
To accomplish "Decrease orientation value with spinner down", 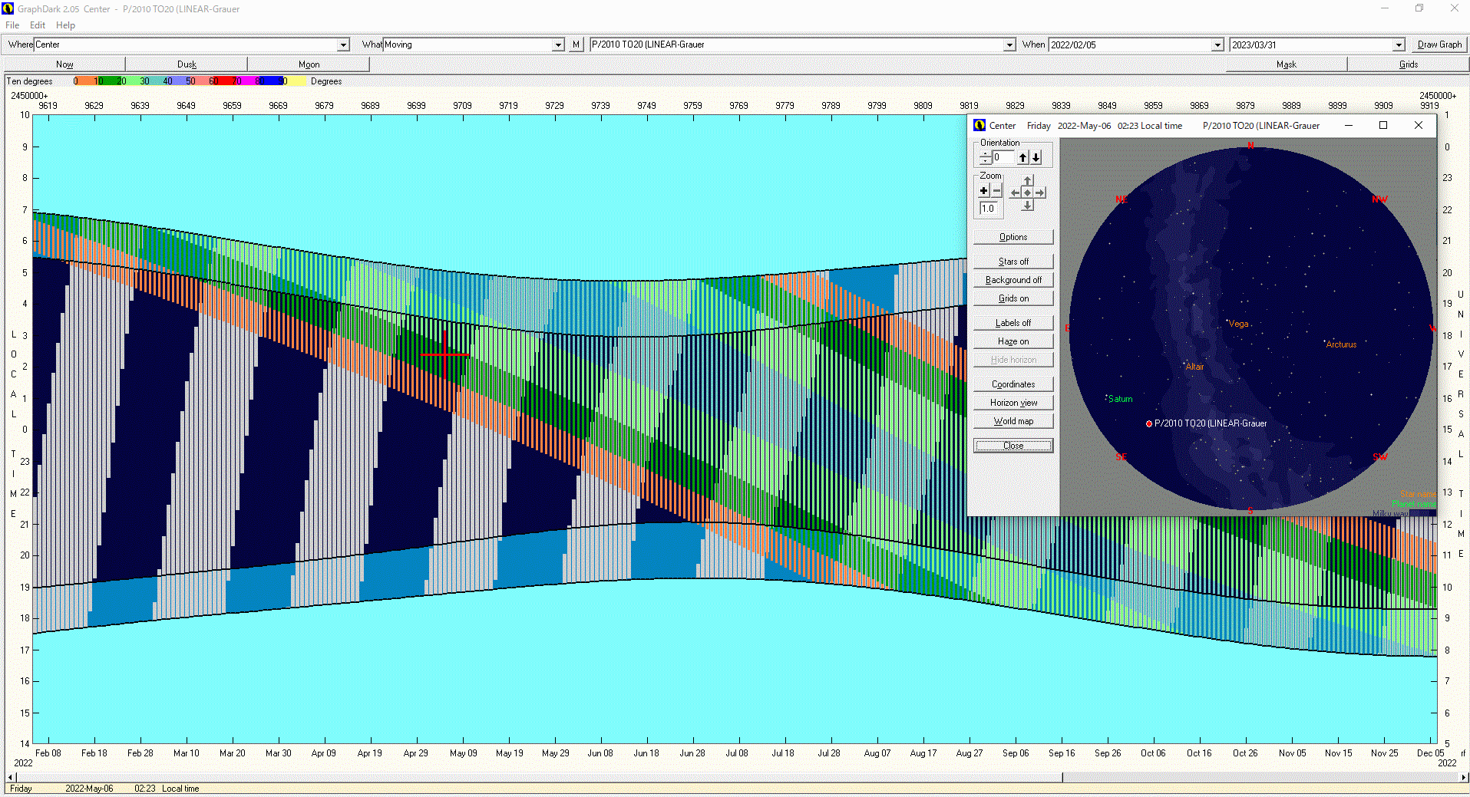I will point(985,161).
